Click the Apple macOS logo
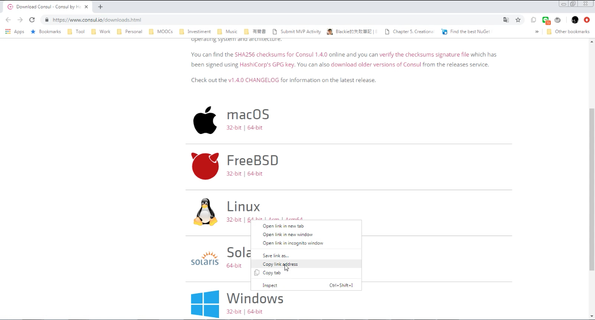 click(x=205, y=120)
